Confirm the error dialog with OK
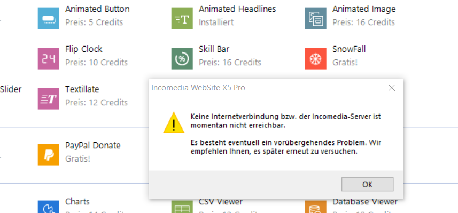Image resolution: width=458 pixels, height=213 pixels. tap(368, 184)
